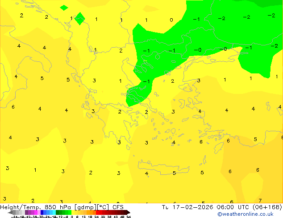283x218 pixels.
Task: Click the (06+168) forecast hour label
Action: (x=267, y=207)
